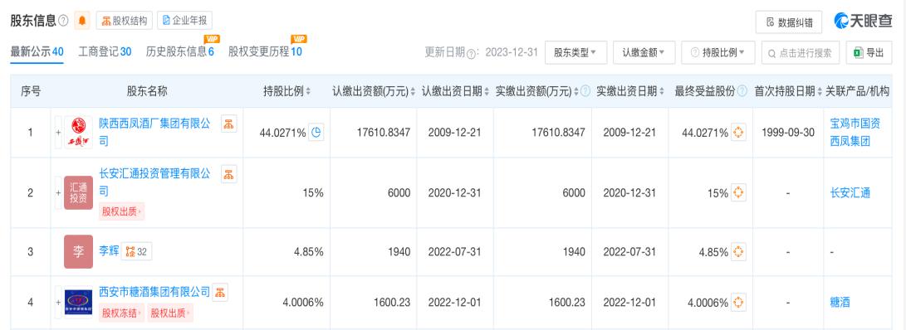Click the 天眼查 logo

tap(864, 22)
